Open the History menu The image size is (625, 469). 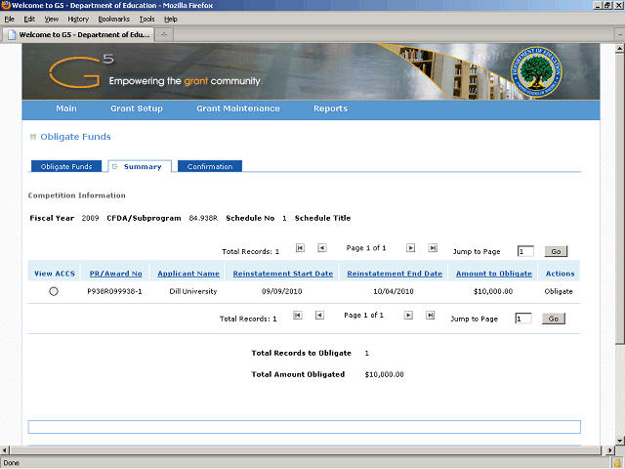[78, 20]
